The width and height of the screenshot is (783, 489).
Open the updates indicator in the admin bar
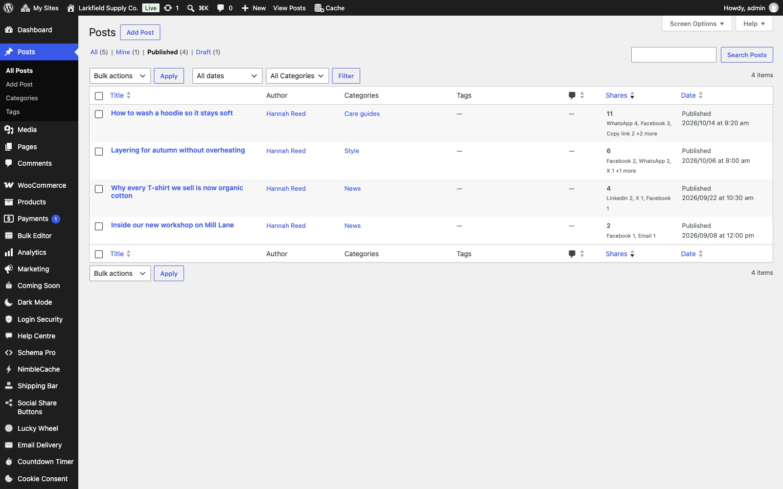[x=171, y=8]
